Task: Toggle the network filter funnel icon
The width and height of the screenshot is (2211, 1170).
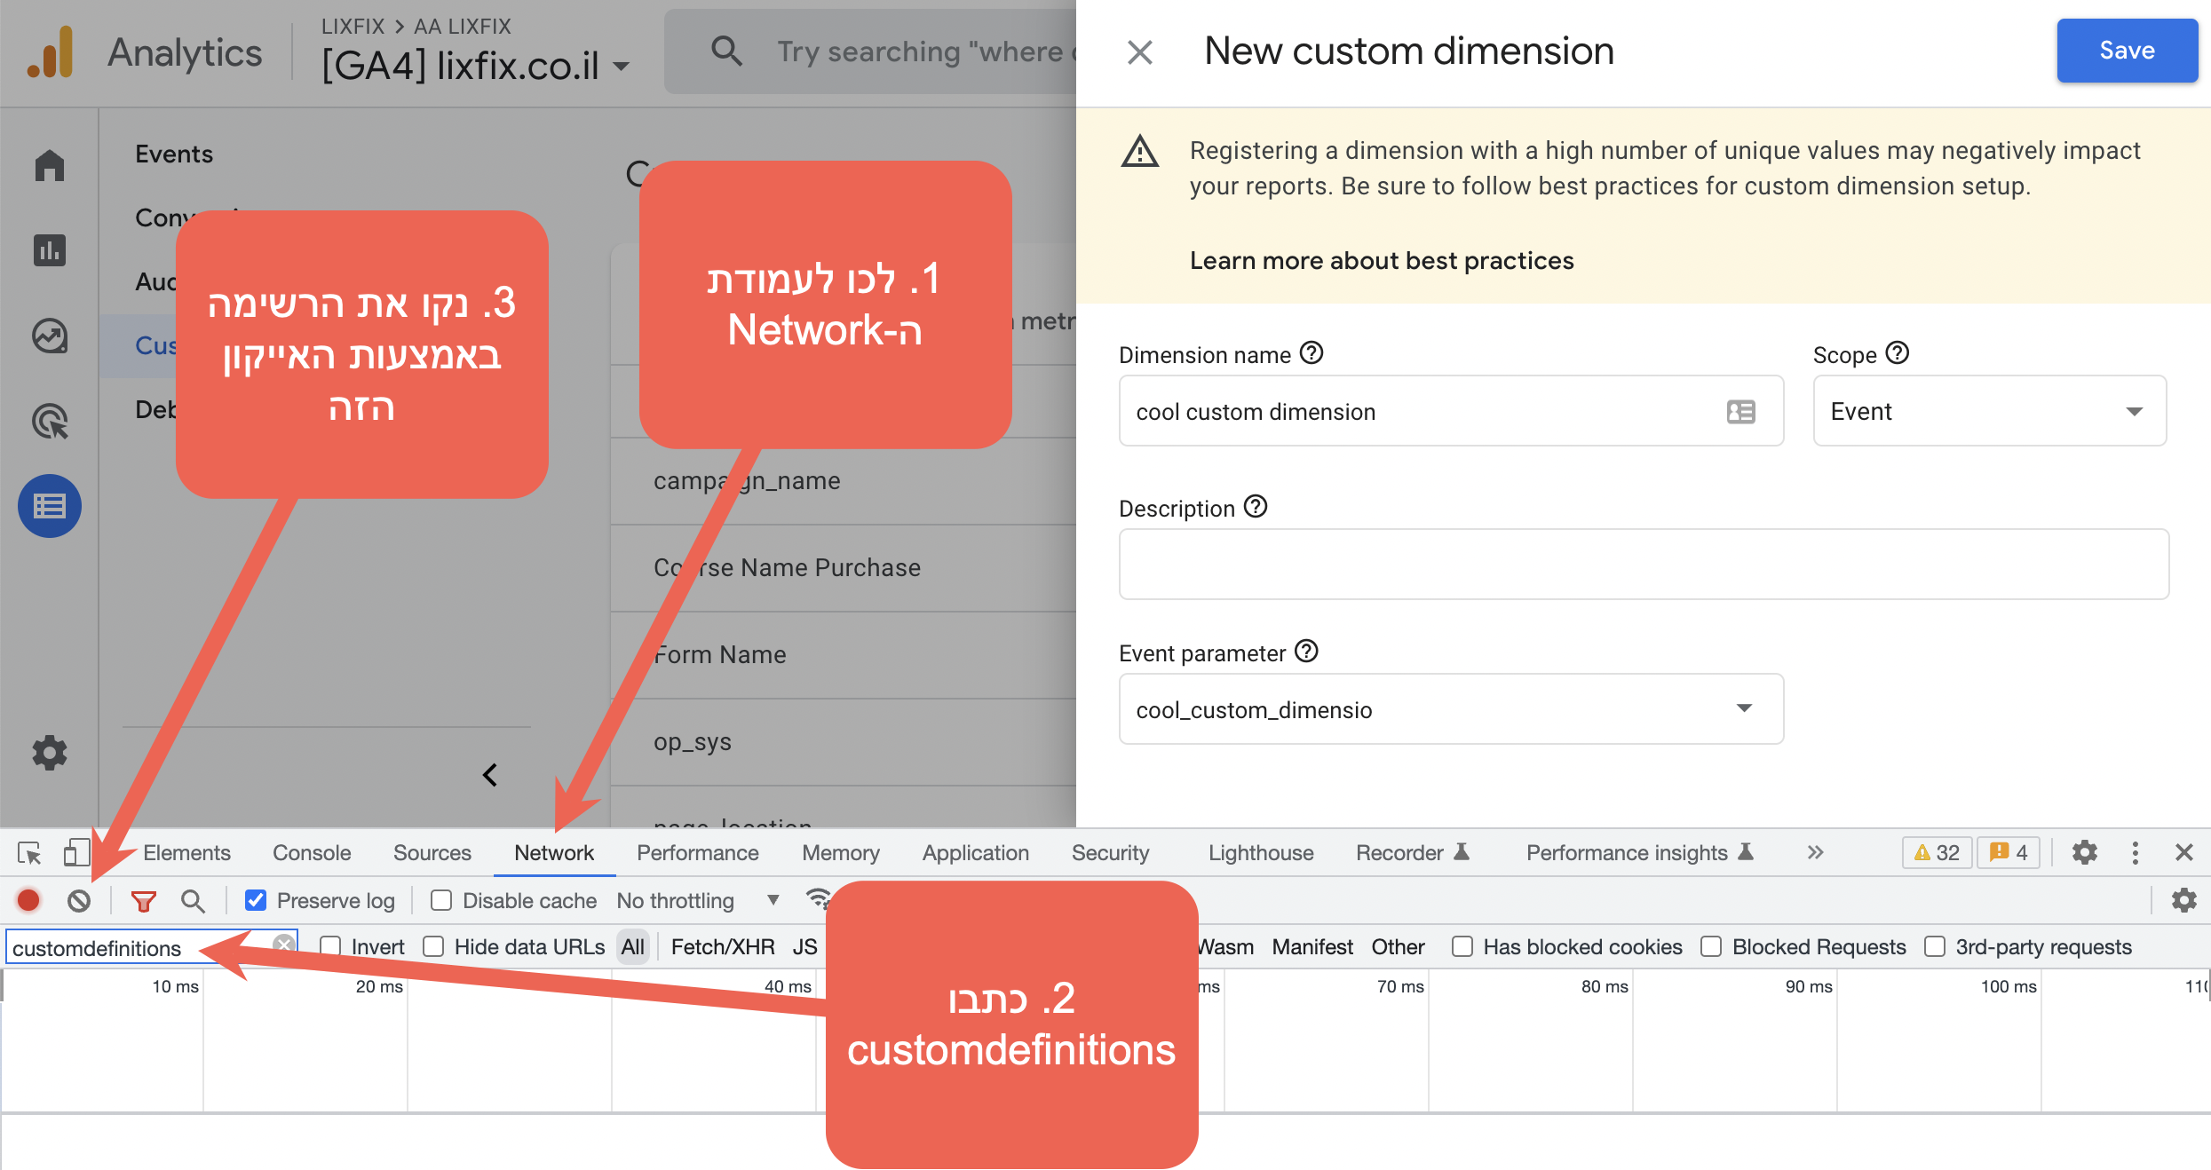Action: click(x=143, y=902)
